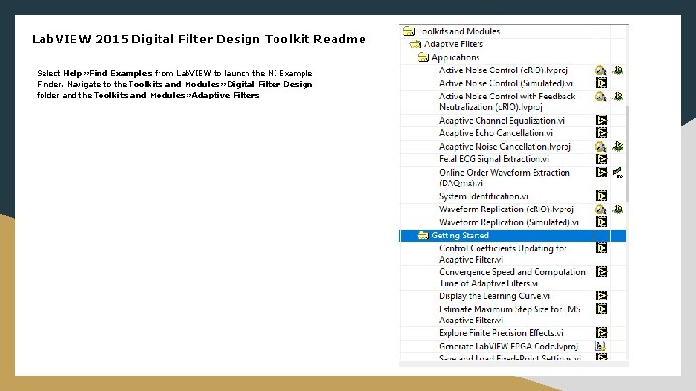Viewport: 696px width, 391px height.
Task: Select 'Online Order Waveform Extraction (DAQmx).vi' entry text
Action: pos(505,178)
